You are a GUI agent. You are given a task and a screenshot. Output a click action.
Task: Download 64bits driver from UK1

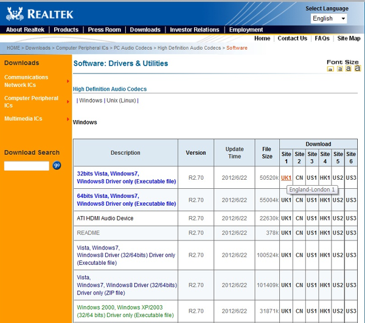pyautogui.click(x=286, y=200)
